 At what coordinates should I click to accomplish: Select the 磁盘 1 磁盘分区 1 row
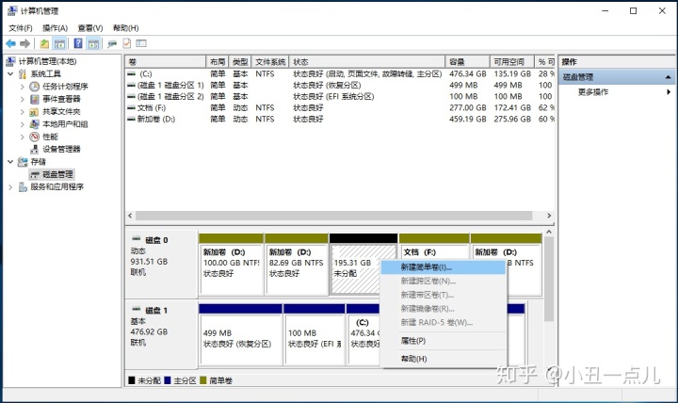340,85
